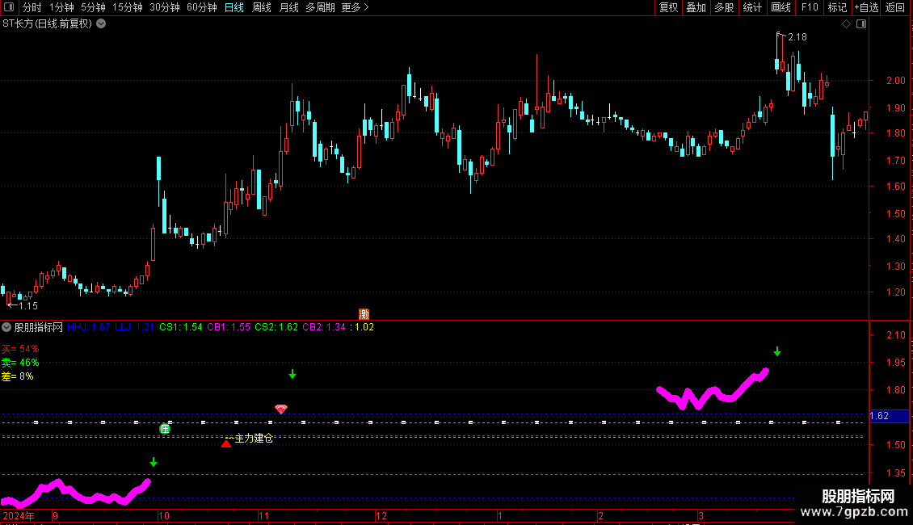Open 统计 statistics
The width and height of the screenshot is (913, 525).
[752, 7]
